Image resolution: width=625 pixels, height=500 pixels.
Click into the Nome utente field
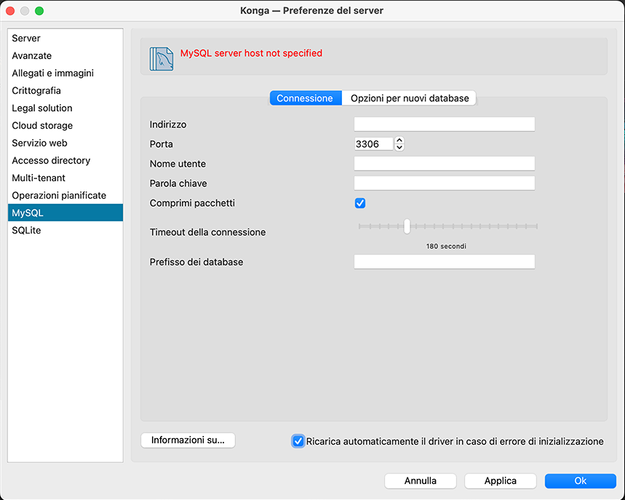[444, 164]
